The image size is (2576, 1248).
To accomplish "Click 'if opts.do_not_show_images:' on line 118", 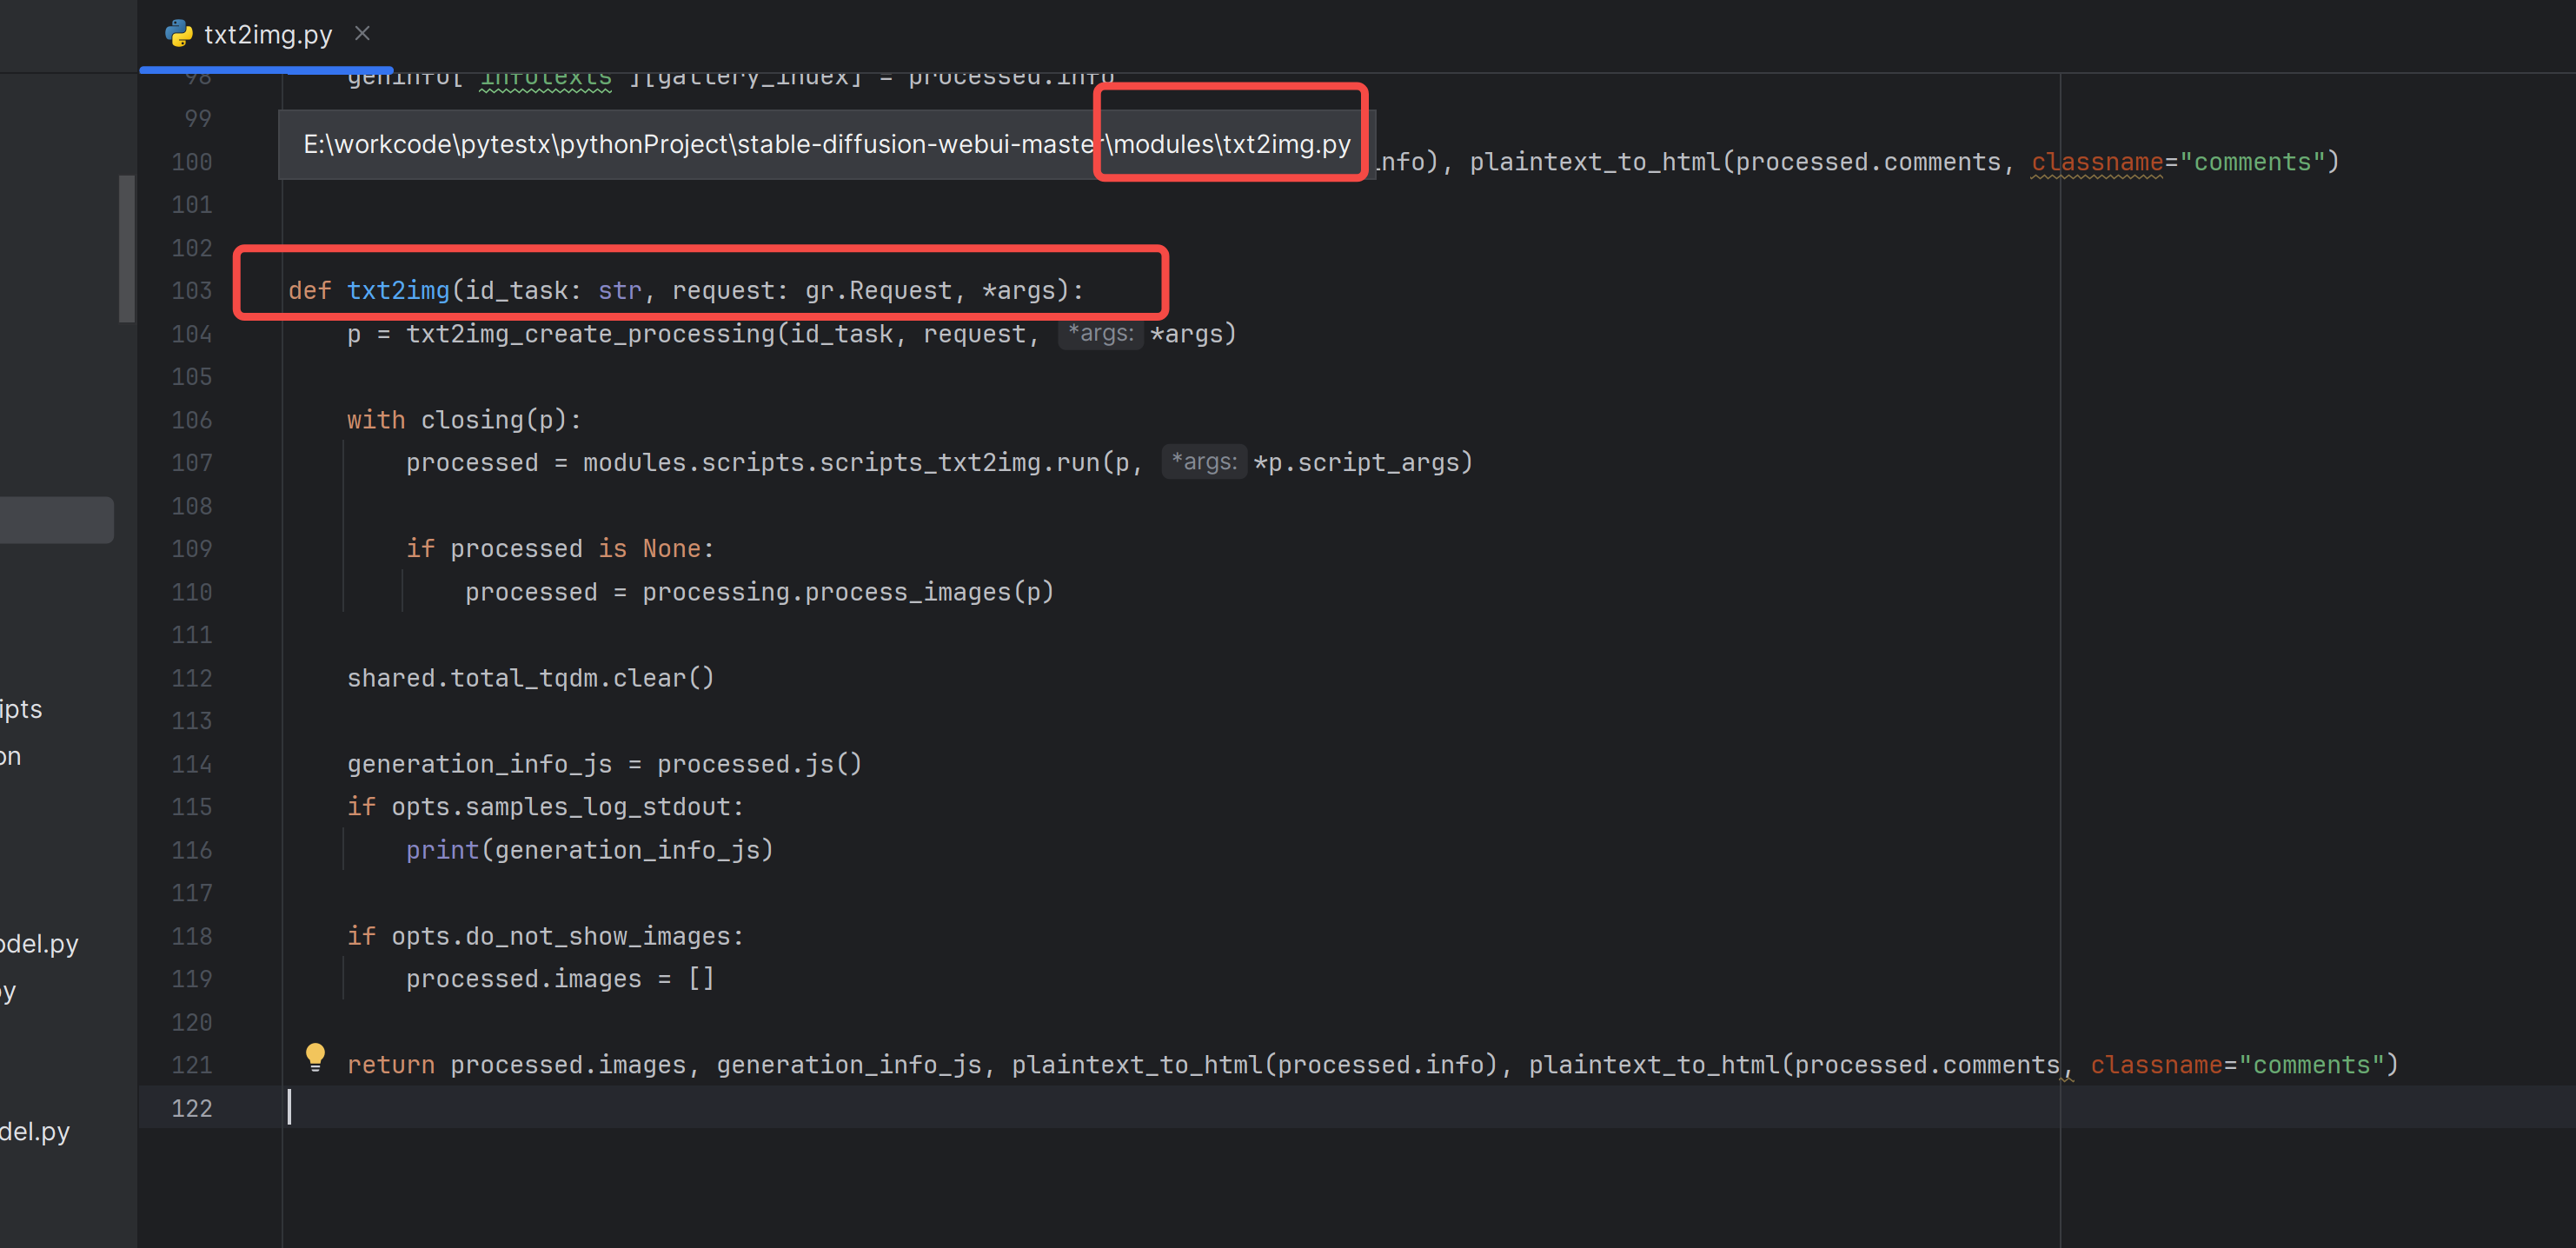I will (545, 935).
